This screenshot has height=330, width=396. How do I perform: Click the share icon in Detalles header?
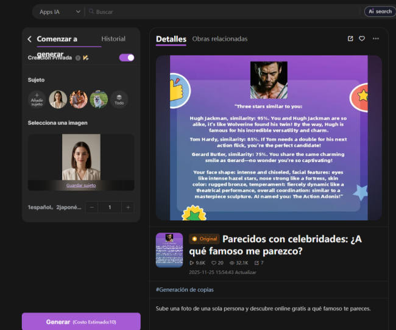click(x=350, y=38)
